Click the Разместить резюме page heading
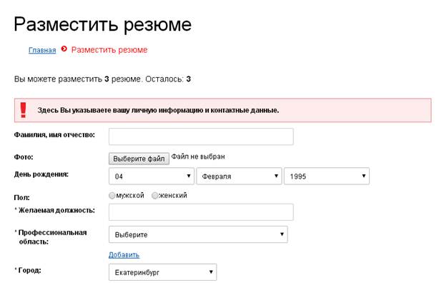 tap(103, 24)
